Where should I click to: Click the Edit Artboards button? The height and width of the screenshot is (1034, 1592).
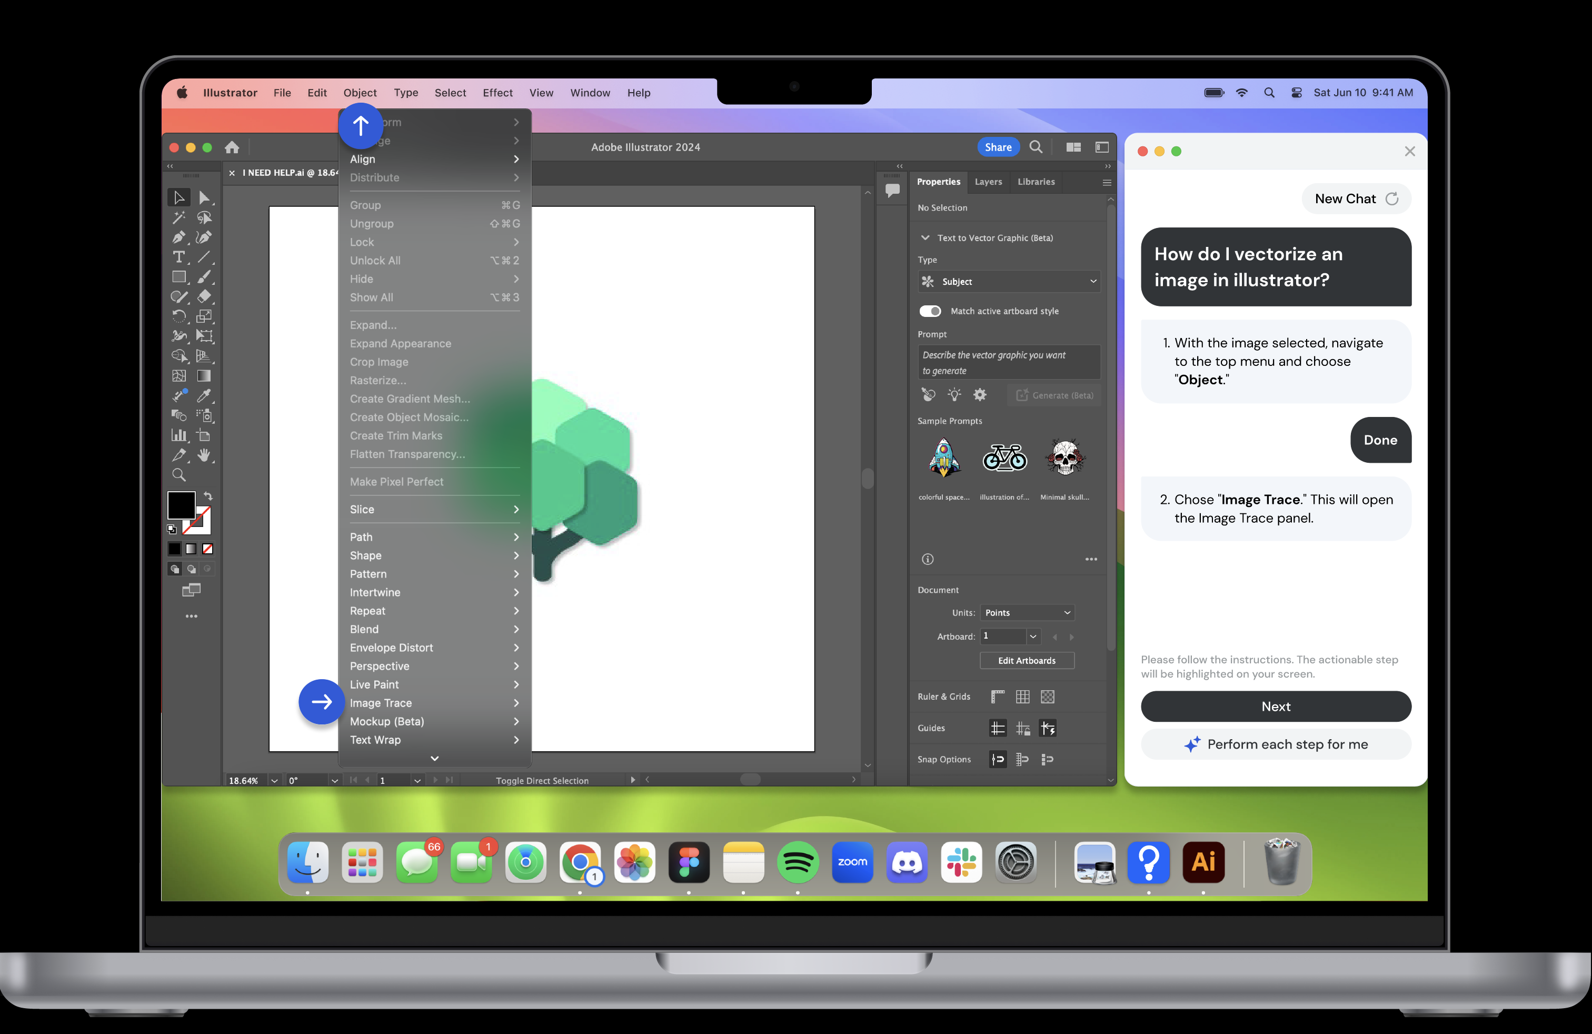1027,661
